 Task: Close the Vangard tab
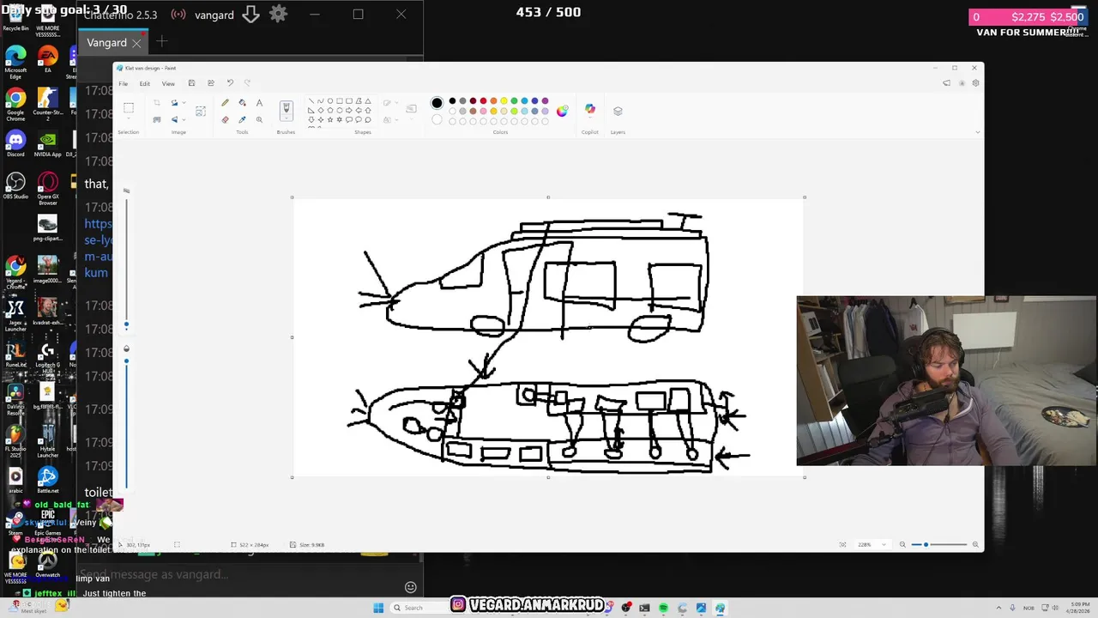(136, 43)
